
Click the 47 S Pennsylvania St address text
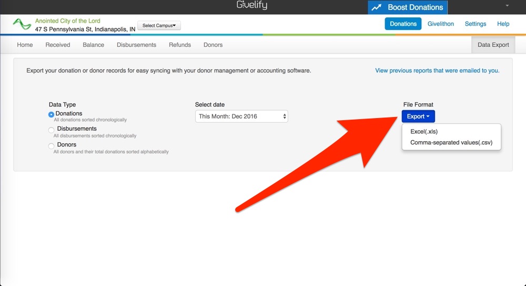click(85, 29)
